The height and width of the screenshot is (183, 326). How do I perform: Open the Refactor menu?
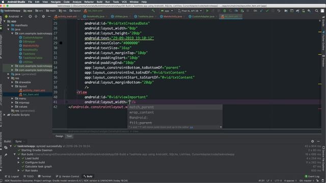click(x=89, y=2)
